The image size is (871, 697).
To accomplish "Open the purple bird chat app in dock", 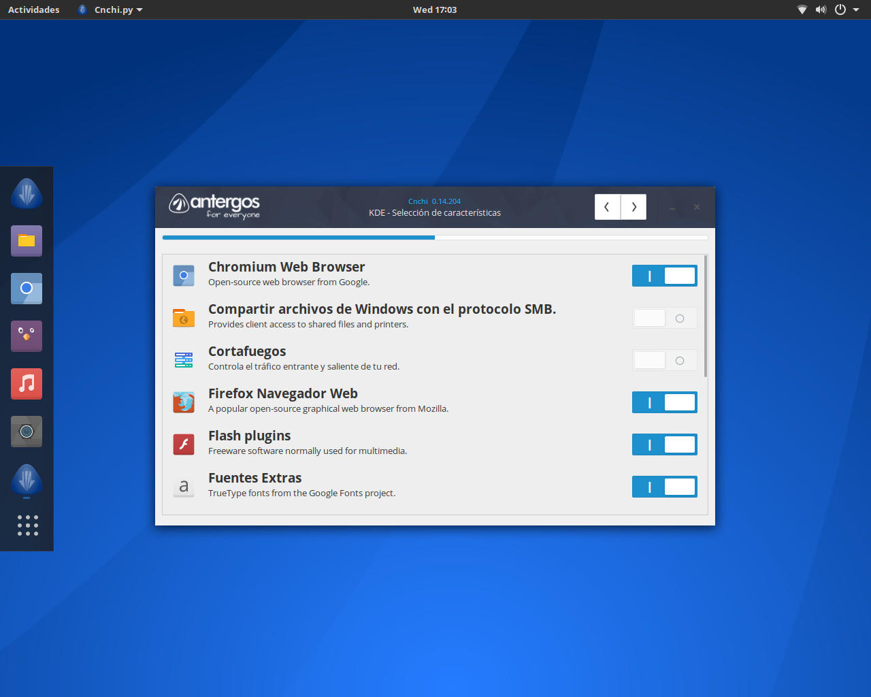I will 27,336.
